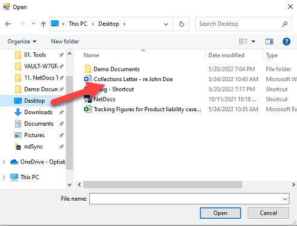Click the Cancel button
297x226 pixels.
(x=268, y=213)
